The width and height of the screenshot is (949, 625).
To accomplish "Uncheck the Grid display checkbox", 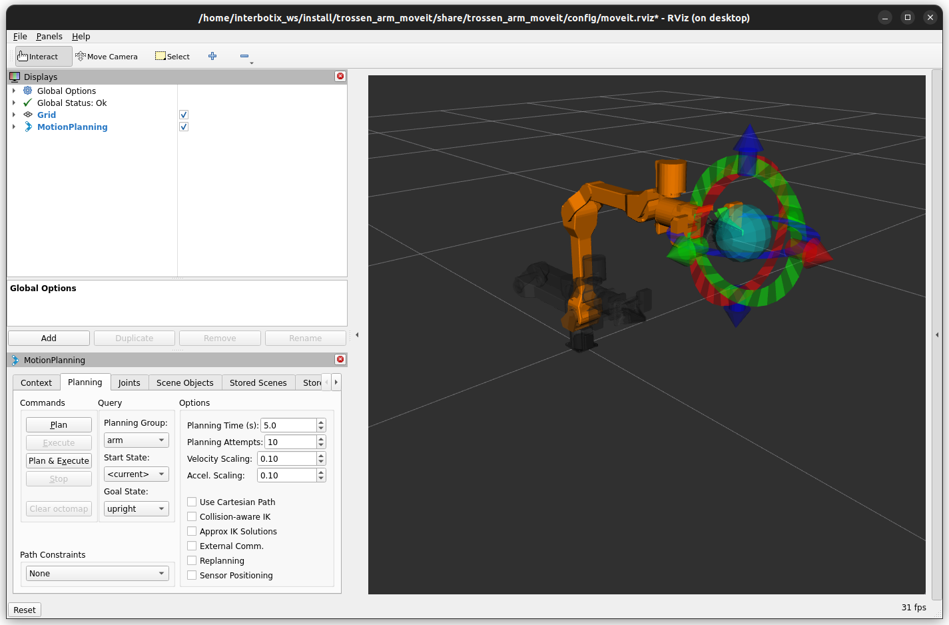I will 184,115.
